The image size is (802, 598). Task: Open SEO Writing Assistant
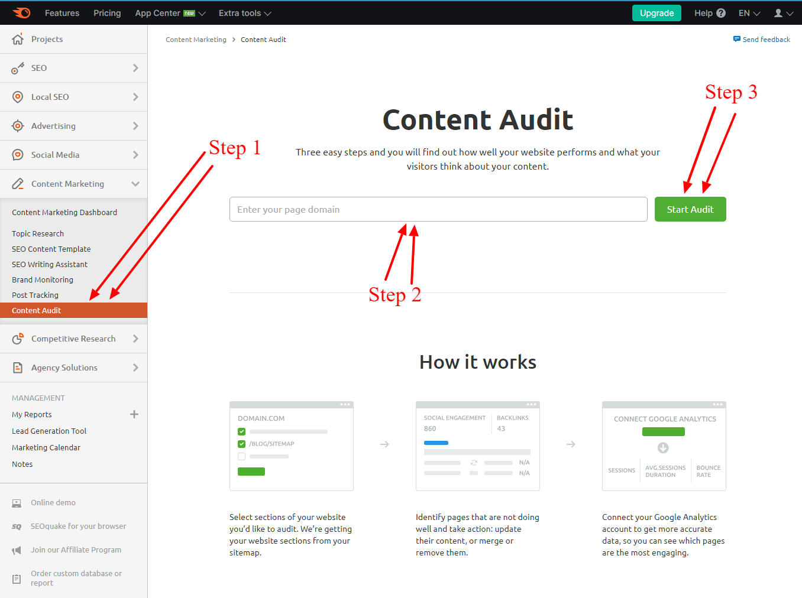(x=50, y=264)
